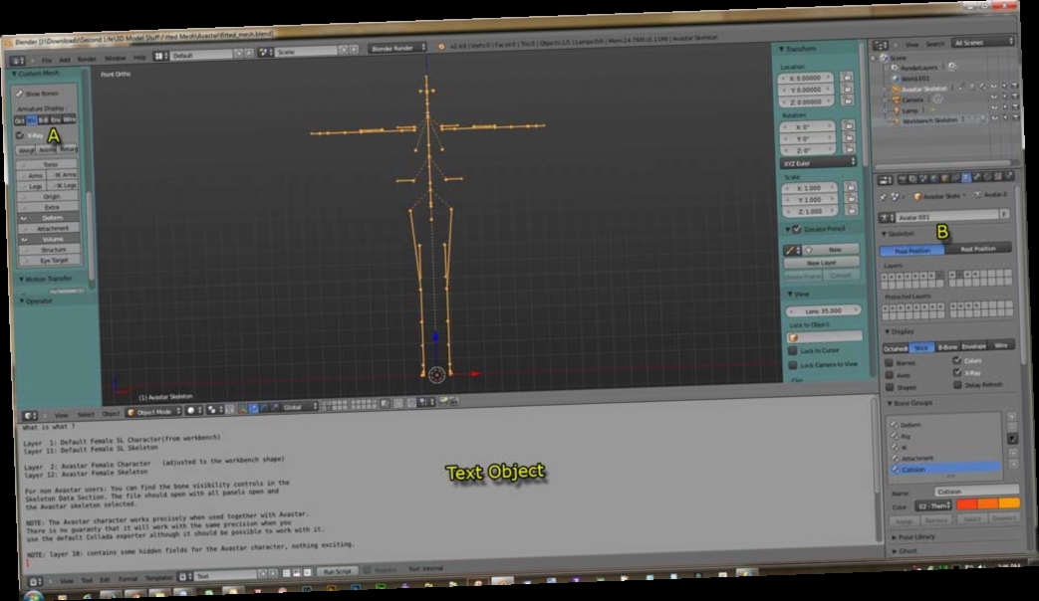This screenshot has width=1039, height=601.
Task: Toggle the Colors display checkbox
Action: coord(957,361)
